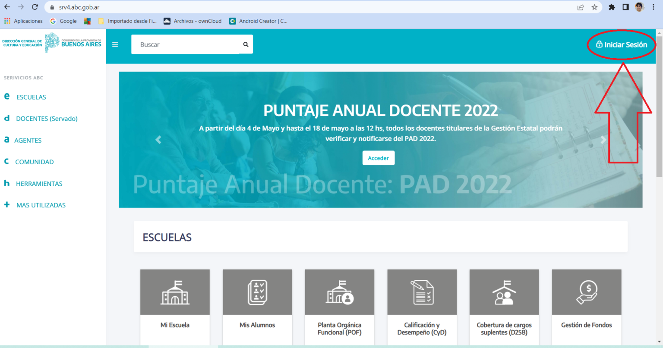Open the Mi Escuela school icon tile
This screenshot has width=663, height=348.
[175, 292]
